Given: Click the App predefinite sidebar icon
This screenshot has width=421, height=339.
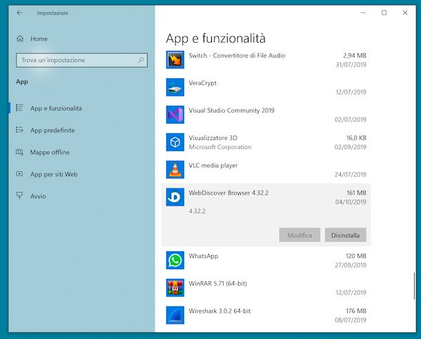Looking at the screenshot, I should click(19, 130).
